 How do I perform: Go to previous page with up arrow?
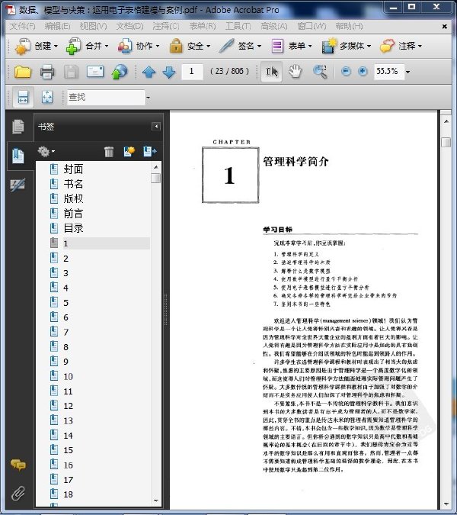pyautogui.click(x=149, y=72)
